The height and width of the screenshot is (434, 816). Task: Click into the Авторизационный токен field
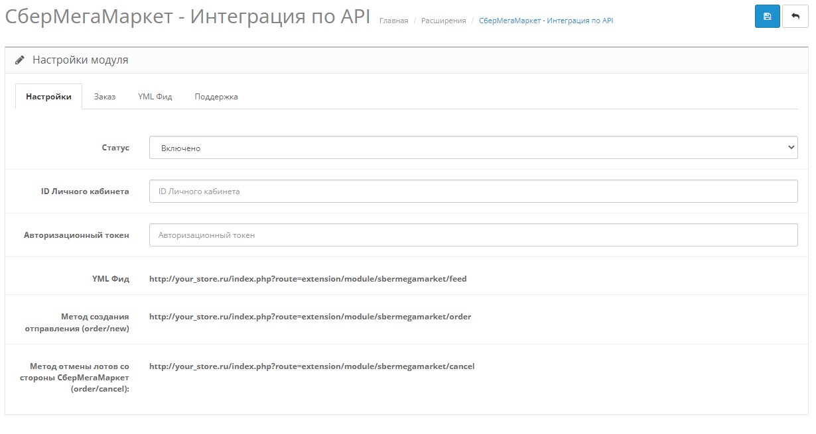coord(473,235)
